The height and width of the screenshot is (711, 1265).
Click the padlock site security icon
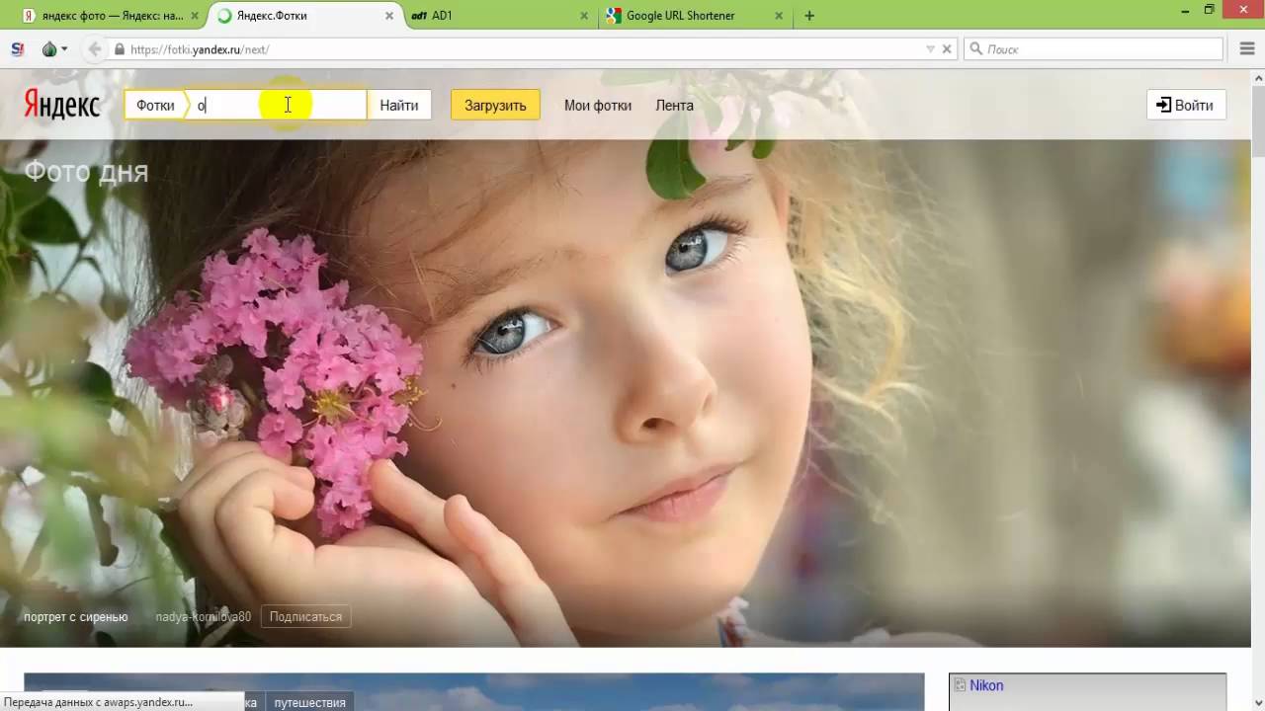tap(120, 49)
